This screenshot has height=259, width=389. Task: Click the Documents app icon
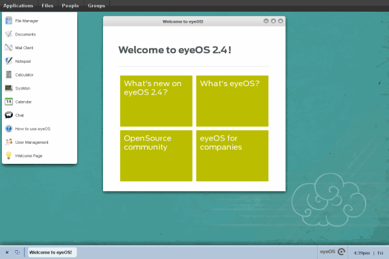[x=8, y=34]
